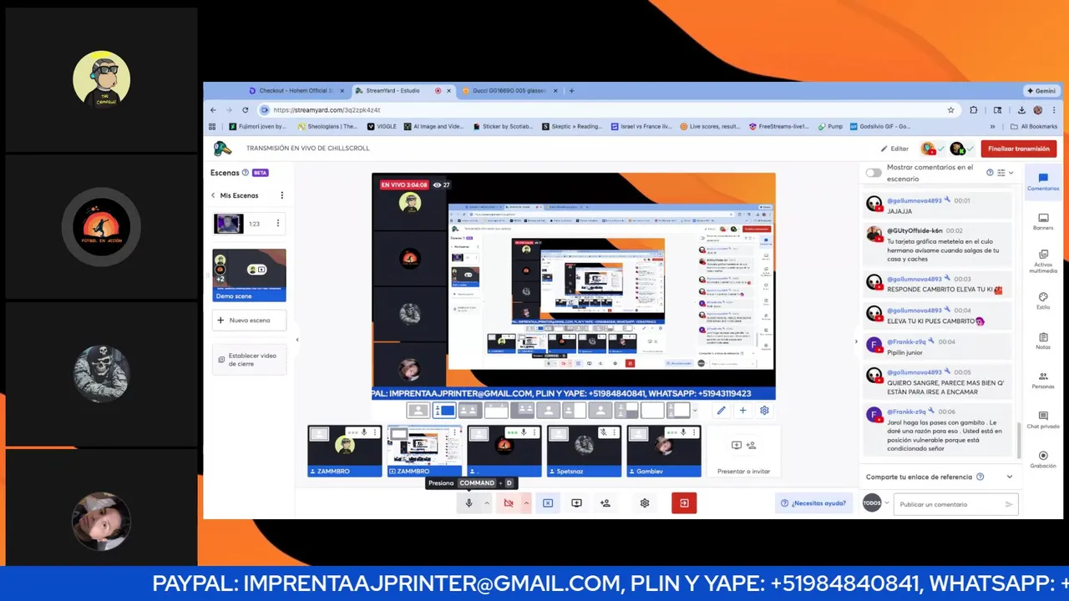Open the Comentarios sidebar tab
The image size is (1069, 601).
(1043, 182)
